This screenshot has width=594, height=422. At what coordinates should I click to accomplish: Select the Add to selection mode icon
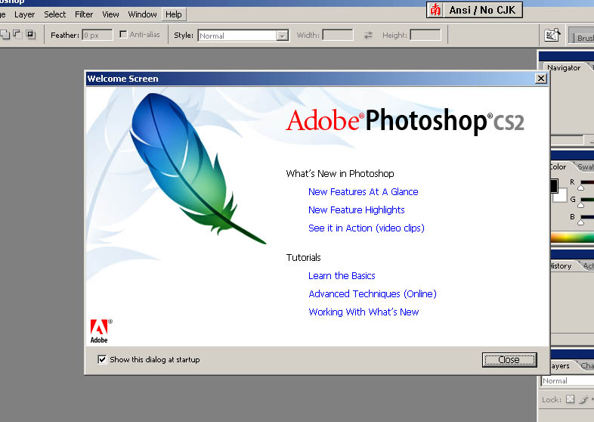pyautogui.click(x=5, y=35)
